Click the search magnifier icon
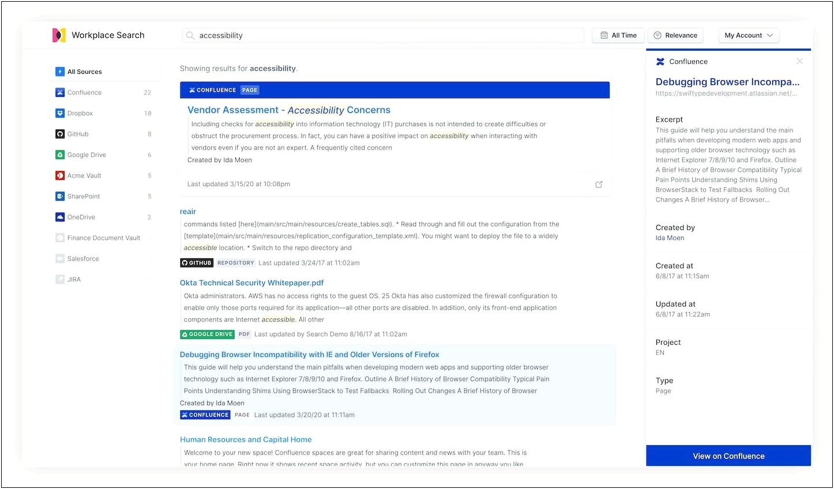This screenshot has height=489, width=834. 190,35
